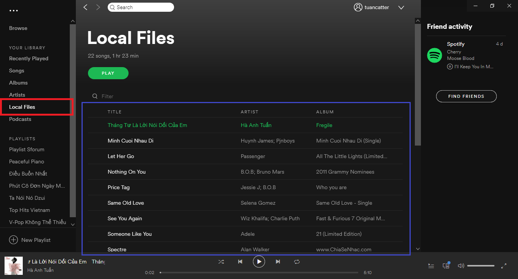
Task: Open the V-Pop Không Thể Thiếu playlist
Action: (38, 222)
